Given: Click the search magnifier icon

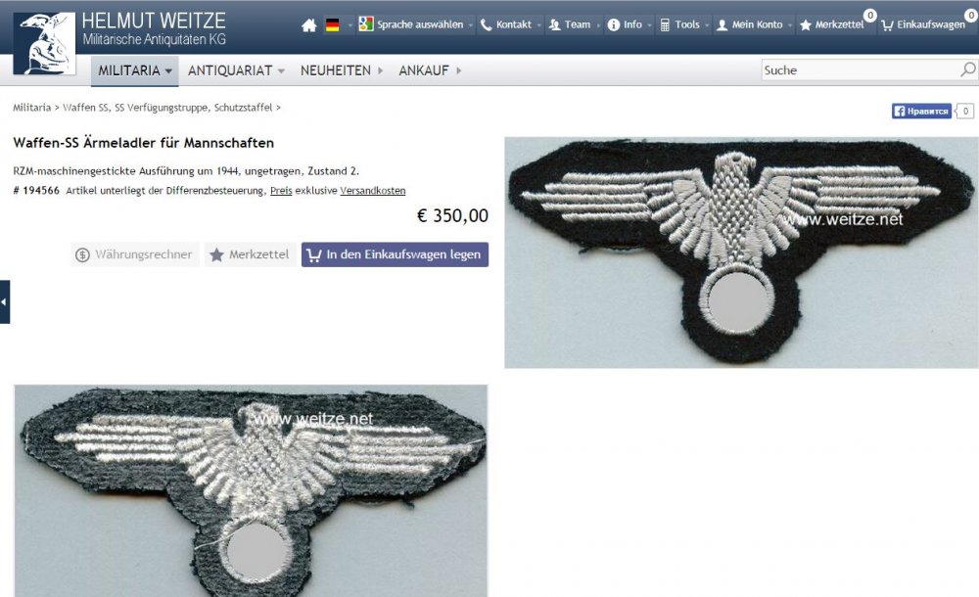Looking at the screenshot, I should pos(967,69).
